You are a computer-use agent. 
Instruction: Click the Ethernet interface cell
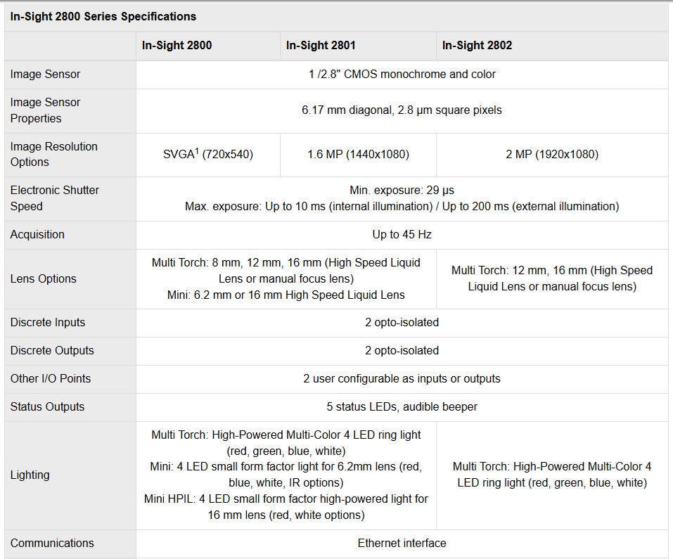pyautogui.click(x=402, y=544)
